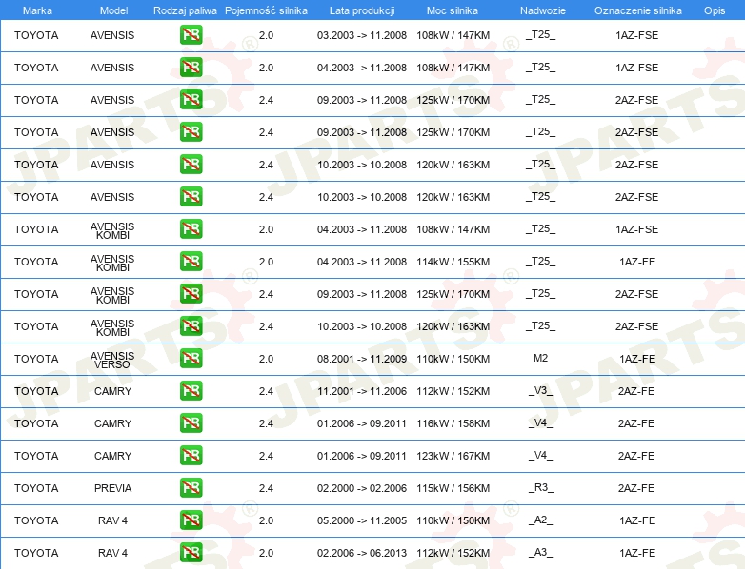Click petrol icon in CAMRY 116kW row
Image resolution: width=745 pixels, height=569 pixels.
point(191,422)
